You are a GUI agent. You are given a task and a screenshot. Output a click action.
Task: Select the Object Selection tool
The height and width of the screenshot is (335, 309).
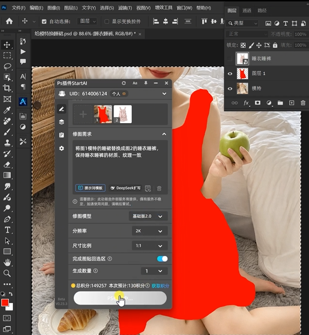tap(7, 77)
